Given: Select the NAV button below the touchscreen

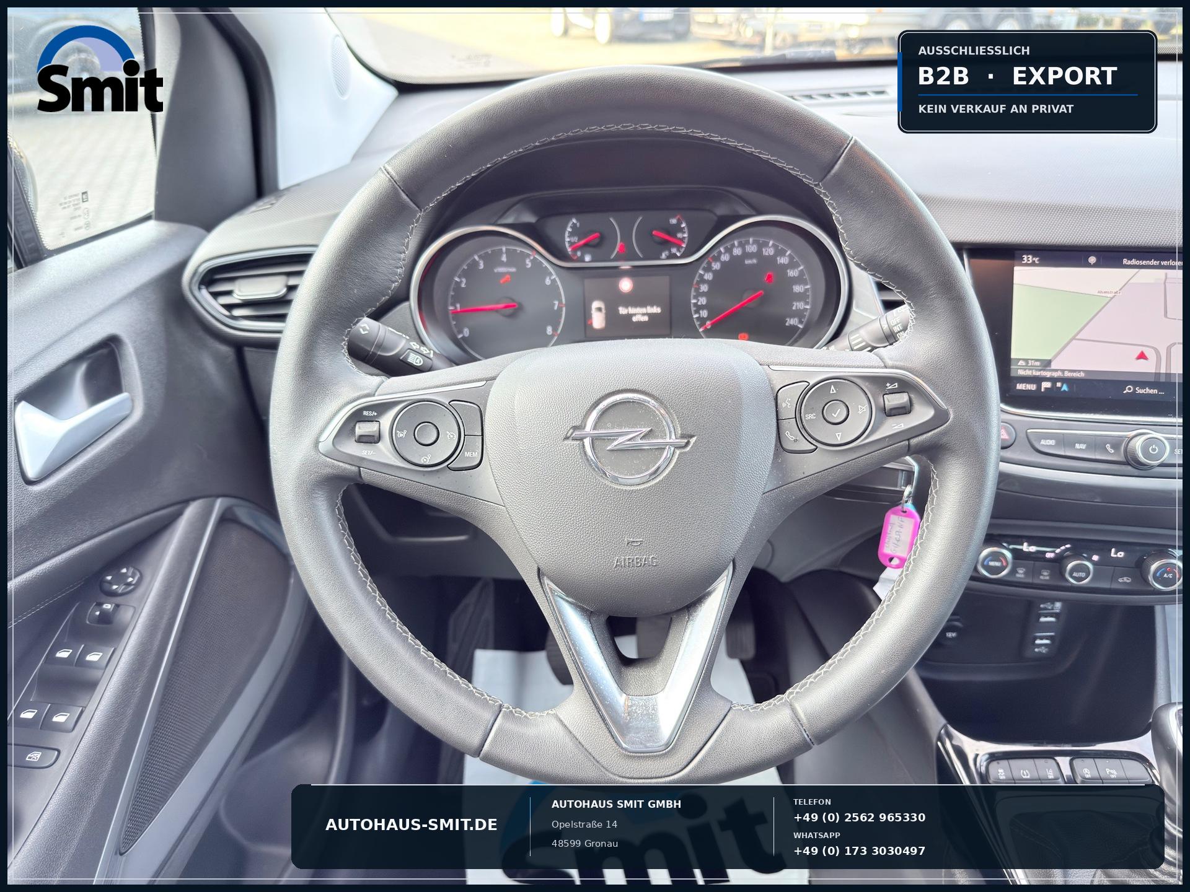Looking at the screenshot, I should [x=1080, y=446].
